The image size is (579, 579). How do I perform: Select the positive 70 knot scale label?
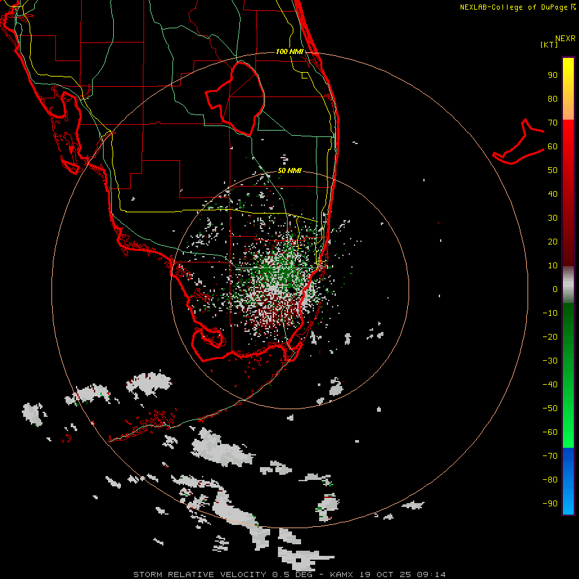(553, 123)
